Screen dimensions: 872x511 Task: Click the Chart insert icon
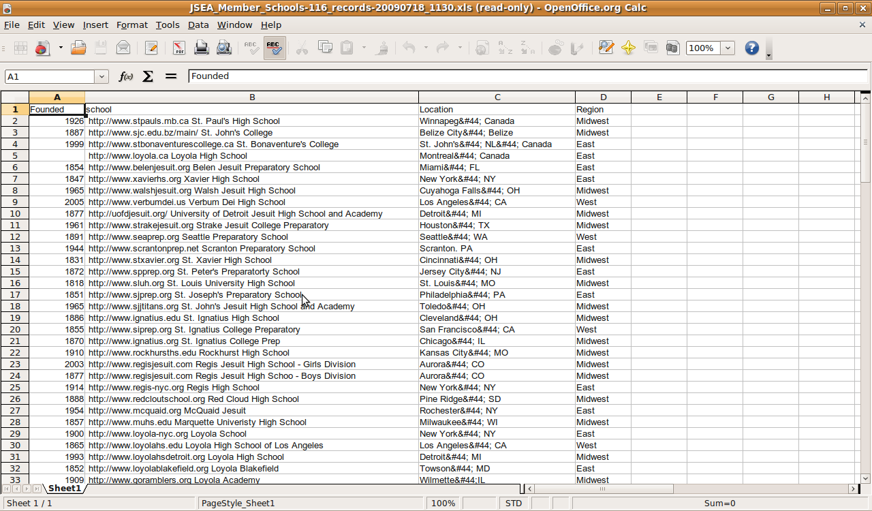point(555,48)
